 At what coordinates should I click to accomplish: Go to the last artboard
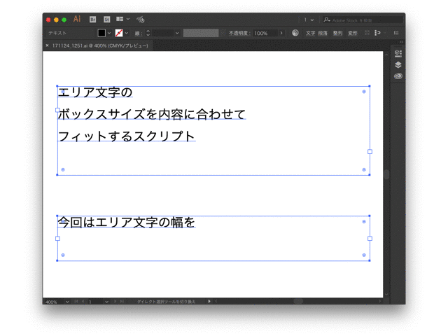point(122,302)
